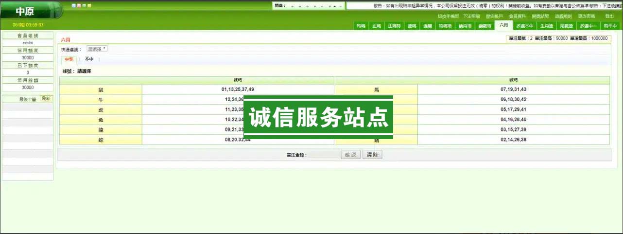Switch to the 不中 sub-tab
Image resolution: width=623 pixels, height=234 pixels.
tap(89, 59)
